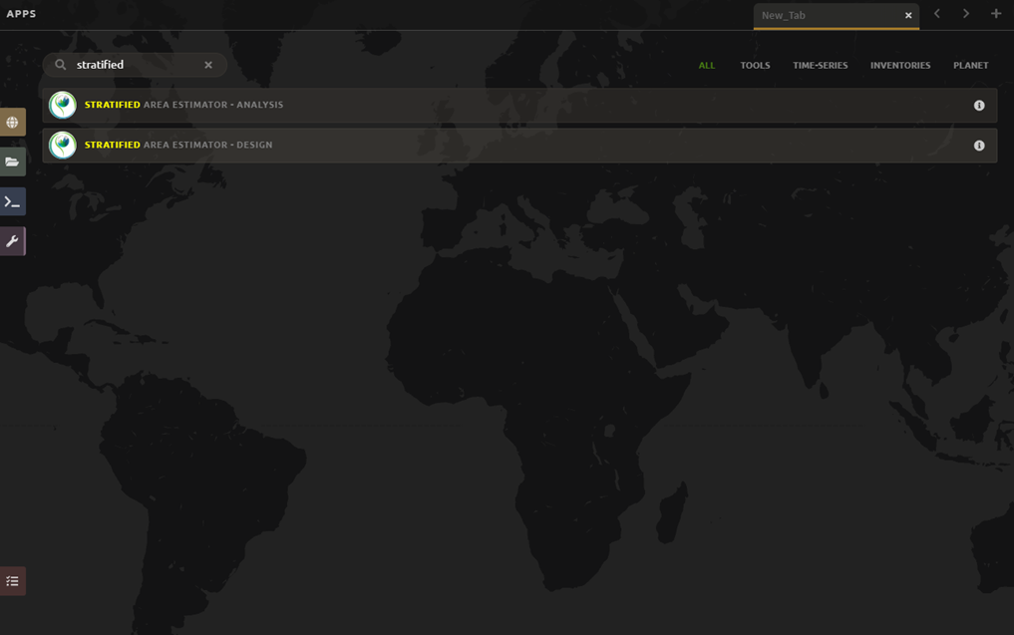Click the app search input field
This screenshot has width=1014, height=635.
click(135, 65)
